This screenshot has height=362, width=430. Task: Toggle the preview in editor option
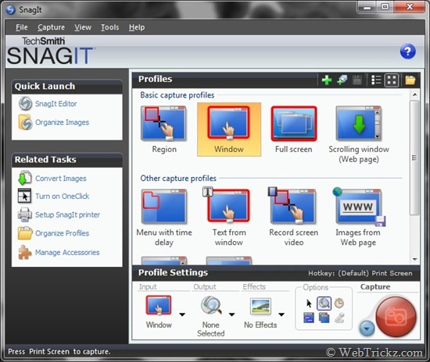pos(324,303)
